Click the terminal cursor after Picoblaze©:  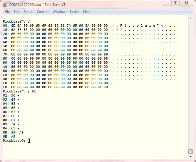point(29,141)
